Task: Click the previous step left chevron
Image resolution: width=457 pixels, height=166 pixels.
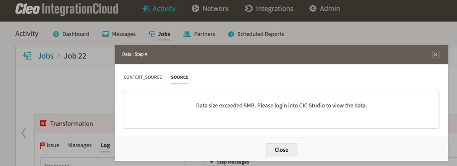Action: [24, 133]
